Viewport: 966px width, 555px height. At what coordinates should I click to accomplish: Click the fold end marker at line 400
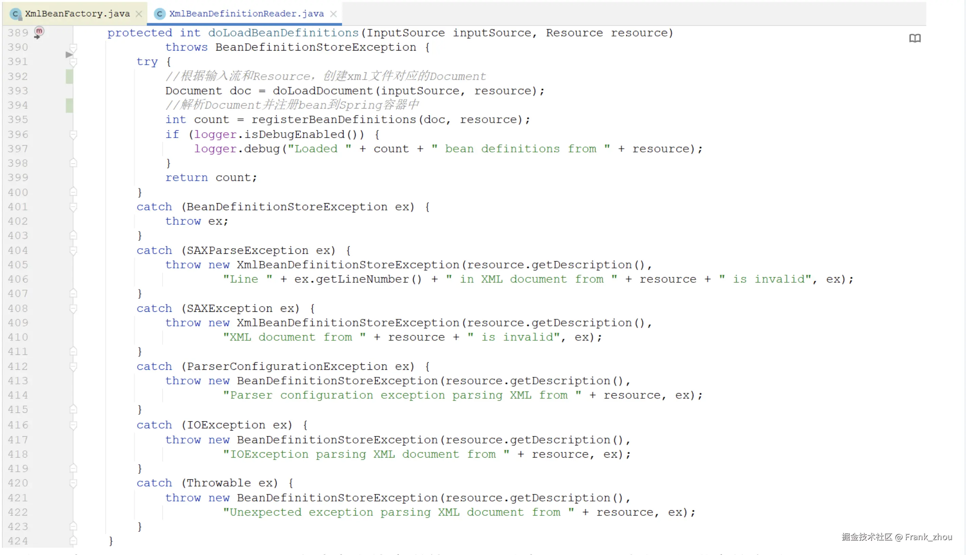(74, 192)
